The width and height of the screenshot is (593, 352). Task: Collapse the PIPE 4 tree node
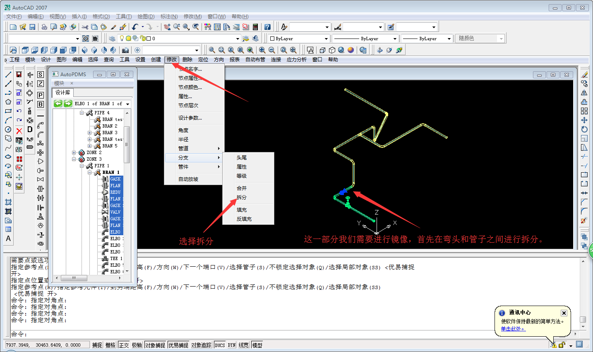[82, 113]
